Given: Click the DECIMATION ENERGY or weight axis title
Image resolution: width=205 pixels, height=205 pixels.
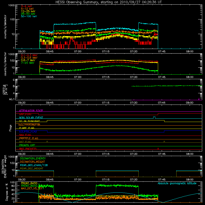Looking at the screenshot, I should (4, 166).
